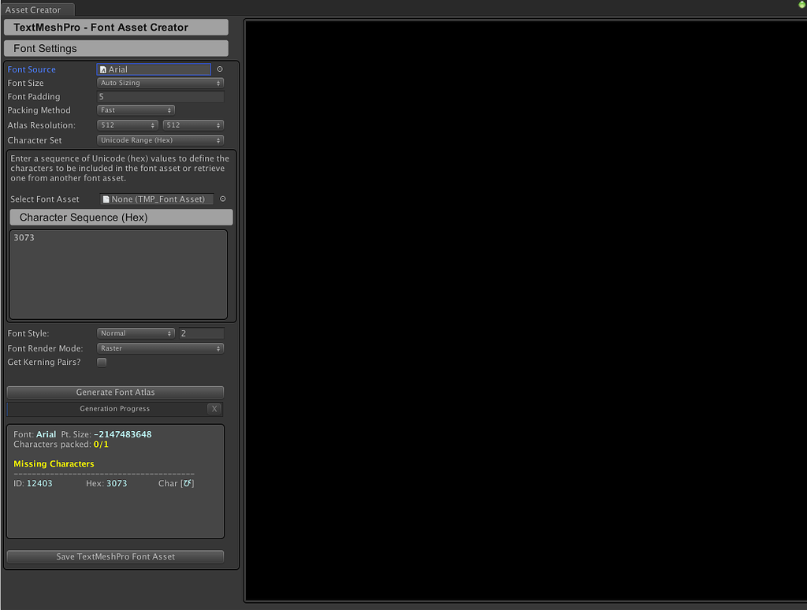
Task: Click the Font Padding value field
Action: 160,96
